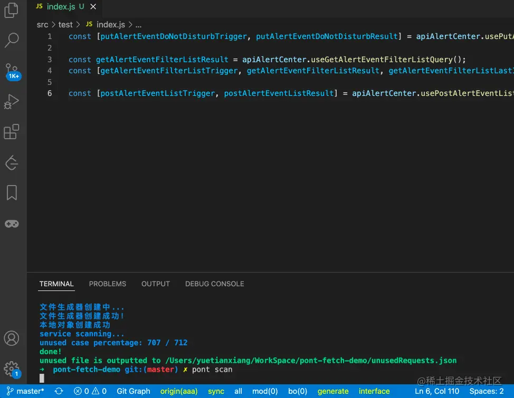
Task: Switch to the TERMINAL panel tab
Action: (x=56, y=284)
